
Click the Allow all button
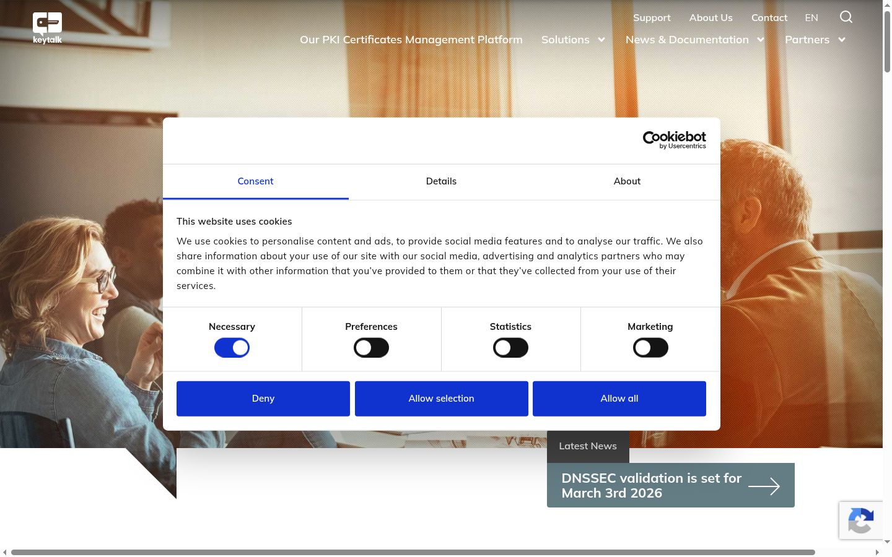[x=619, y=399]
